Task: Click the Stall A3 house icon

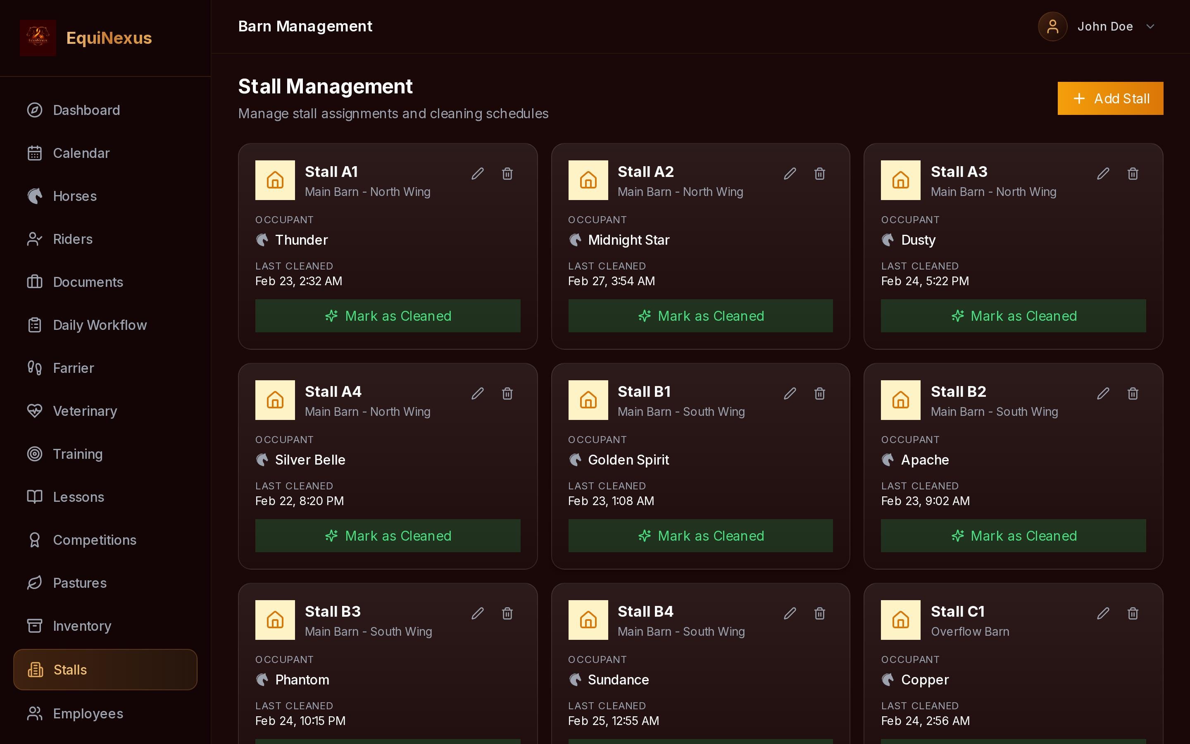Action: coord(900,180)
